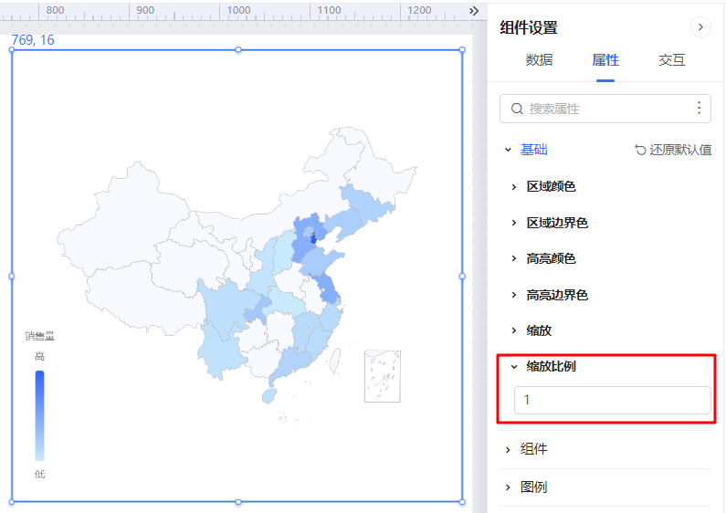
Task: Click the 销售量 legend gradient bar
Action: click(40, 415)
